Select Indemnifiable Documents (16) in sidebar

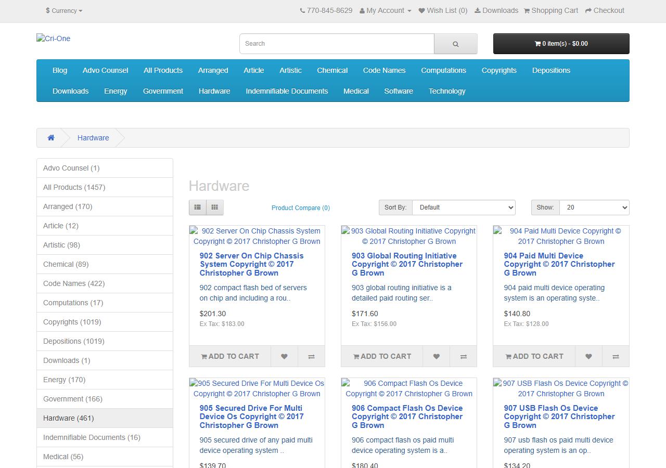coord(105,437)
